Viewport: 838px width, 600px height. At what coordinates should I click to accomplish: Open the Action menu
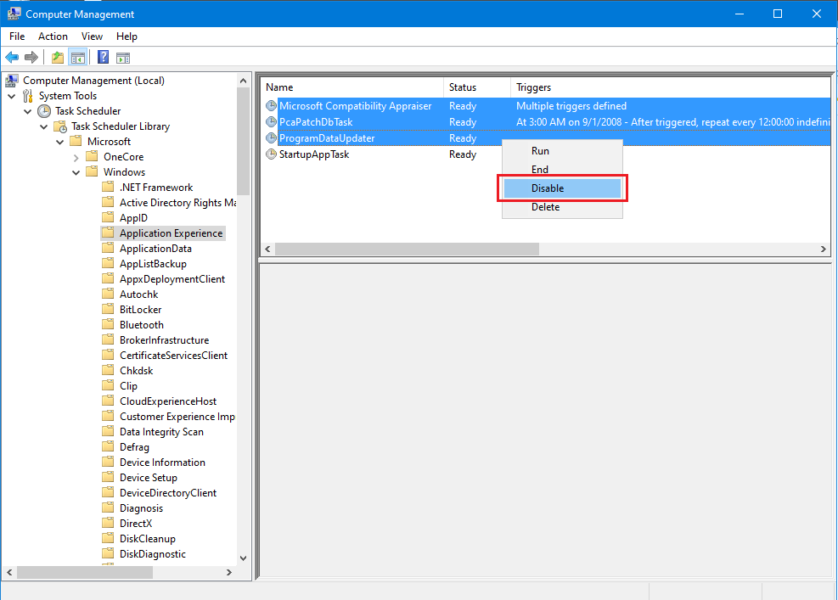(53, 36)
